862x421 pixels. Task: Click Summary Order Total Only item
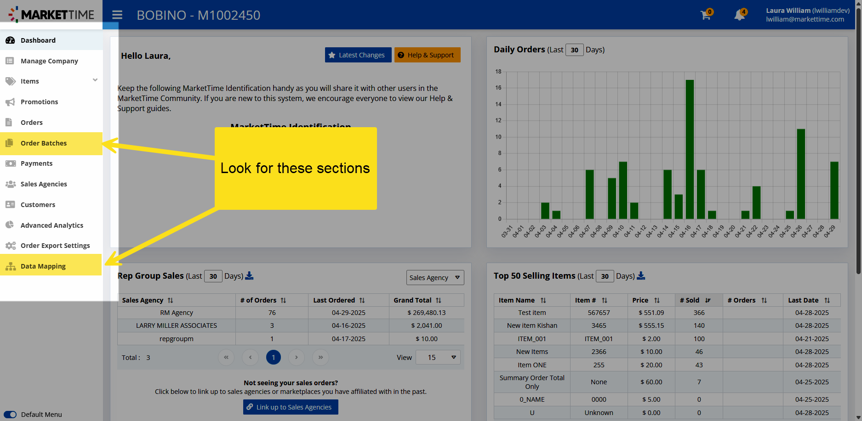pyautogui.click(x=532, y=382)
